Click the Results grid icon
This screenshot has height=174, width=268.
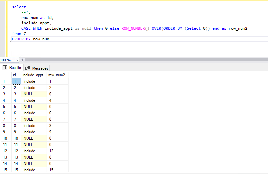5,68
